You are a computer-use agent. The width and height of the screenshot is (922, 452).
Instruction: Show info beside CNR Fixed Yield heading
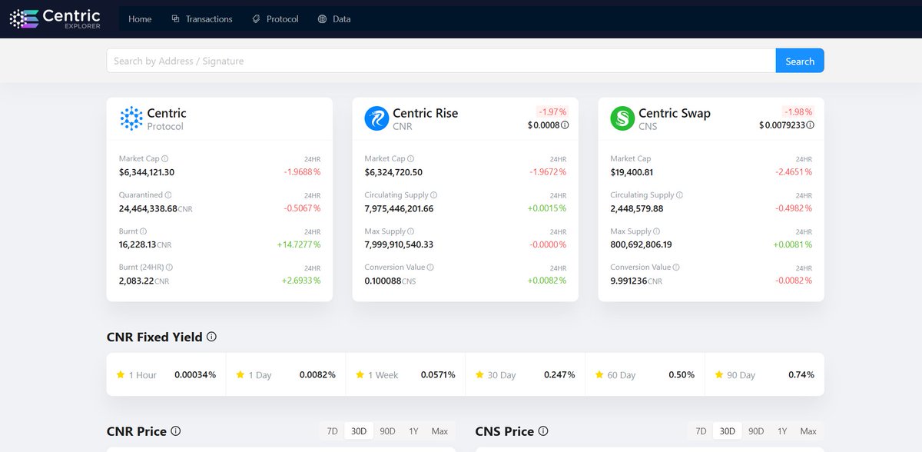212,337
